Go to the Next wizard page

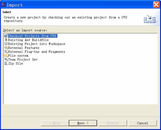pos(83,123)
